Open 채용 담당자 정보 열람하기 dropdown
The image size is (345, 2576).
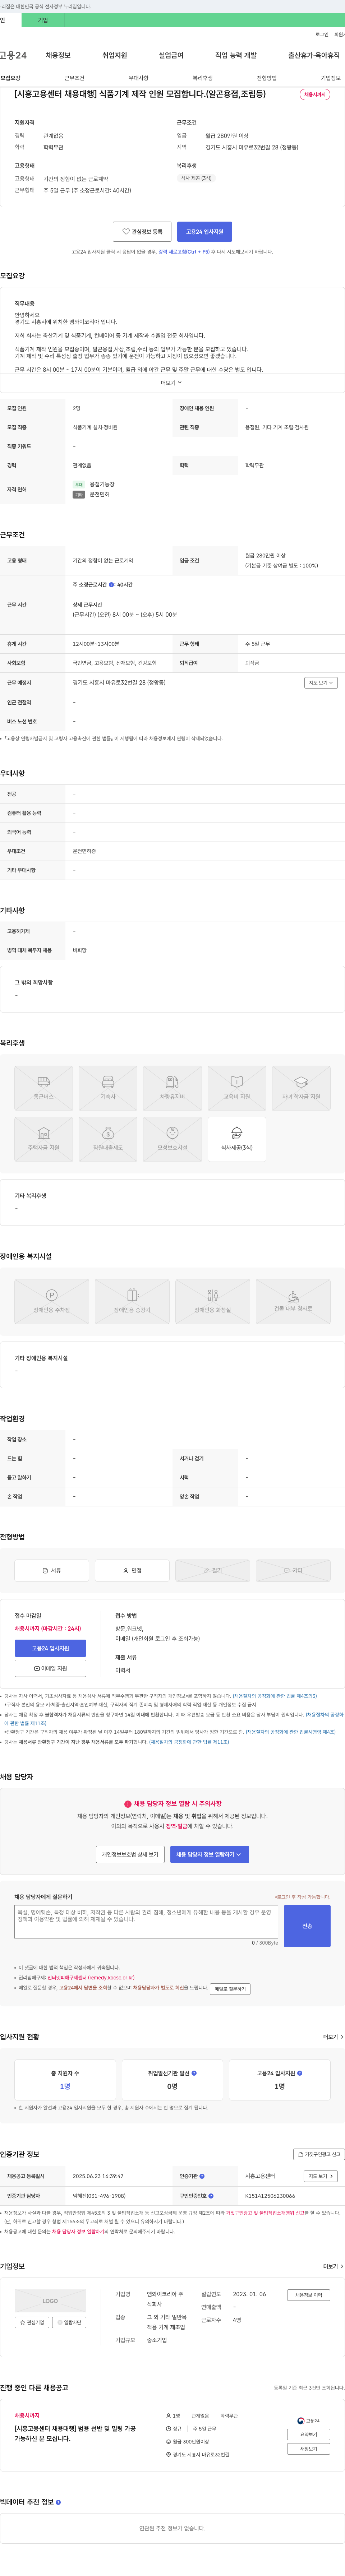click(210, 1854)
